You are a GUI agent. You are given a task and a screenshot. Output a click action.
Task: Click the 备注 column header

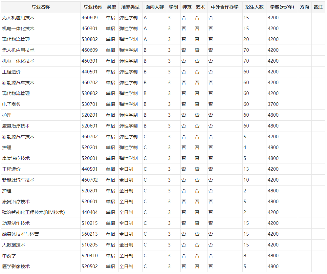318,7
